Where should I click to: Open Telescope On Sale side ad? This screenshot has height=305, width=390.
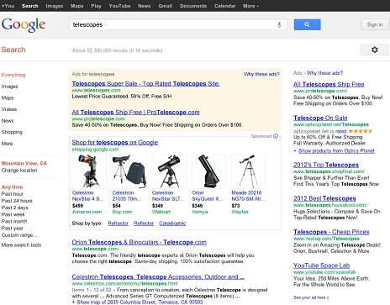pos(320,118)
